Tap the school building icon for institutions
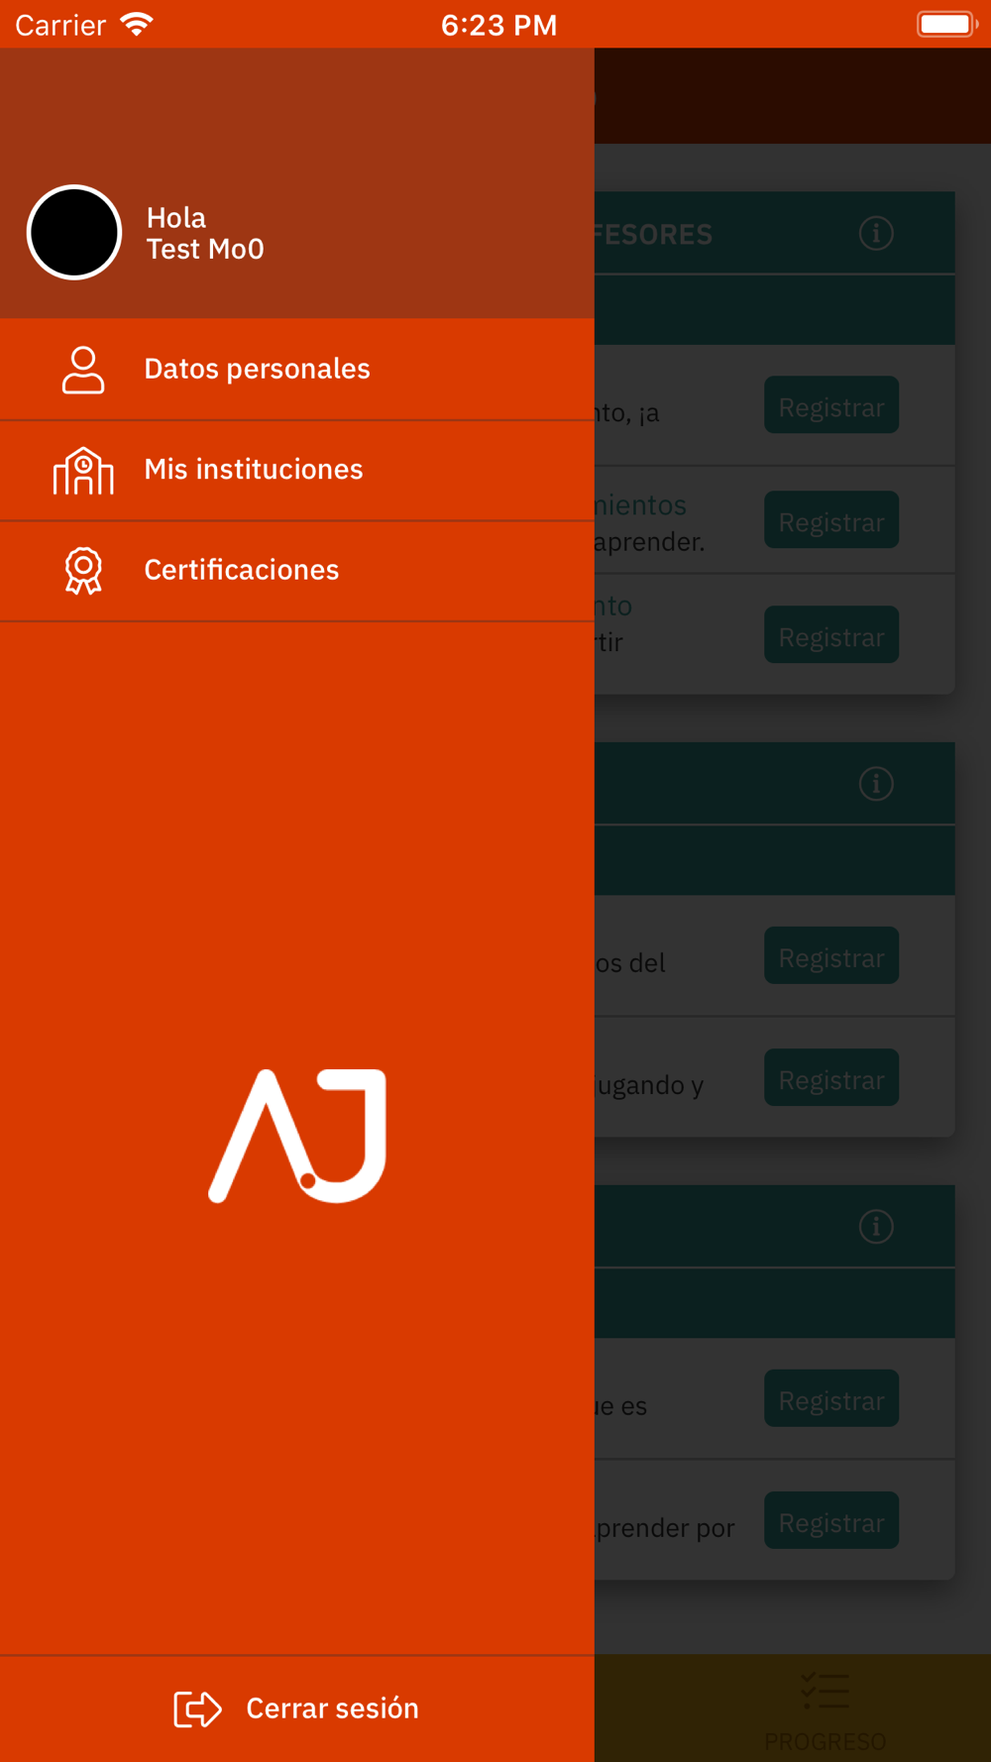The width and height of the screenshot is (991, 1762). point(83,471)
